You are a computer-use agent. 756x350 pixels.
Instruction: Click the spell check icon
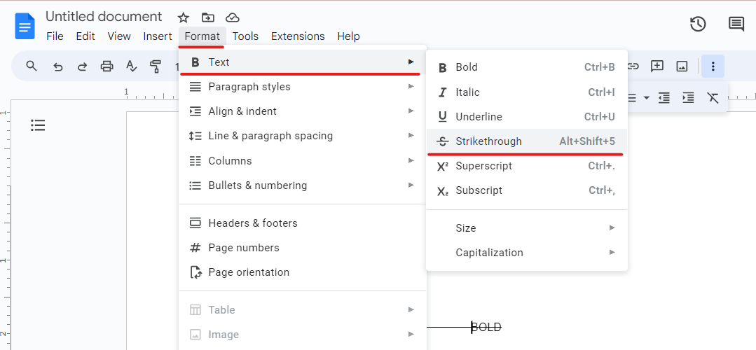[x=131, y=66]
